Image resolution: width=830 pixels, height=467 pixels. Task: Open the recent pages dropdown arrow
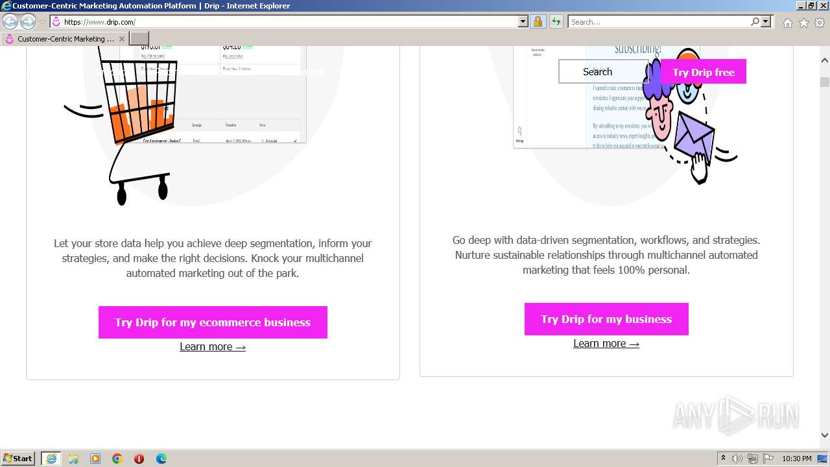click(x=42, y=22)
